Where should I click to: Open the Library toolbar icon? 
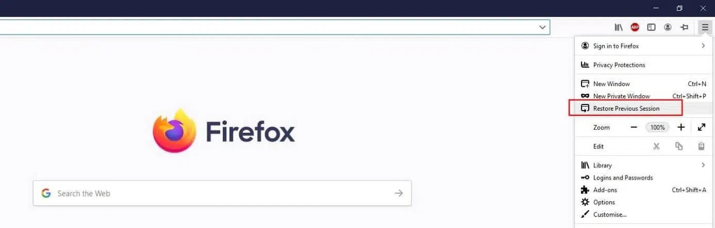point(619,27)
